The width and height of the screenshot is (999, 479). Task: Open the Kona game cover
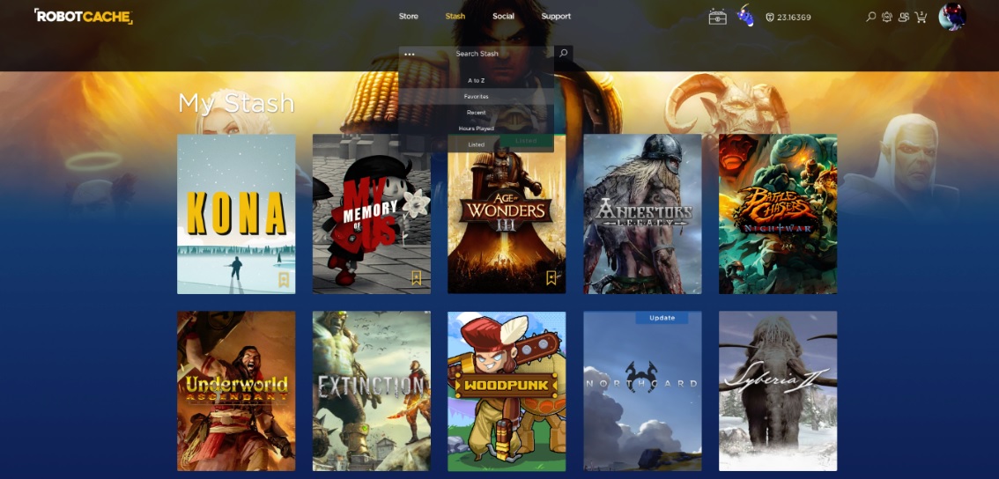pyautogui.click(x=236, y=214)
